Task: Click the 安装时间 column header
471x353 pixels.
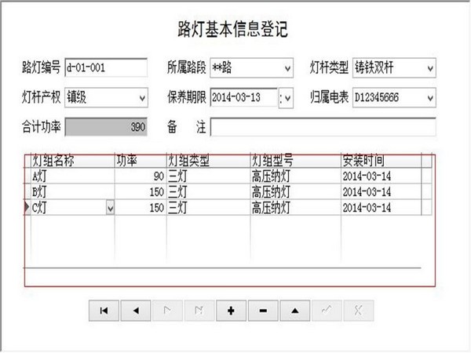Action: click(380, 160)
